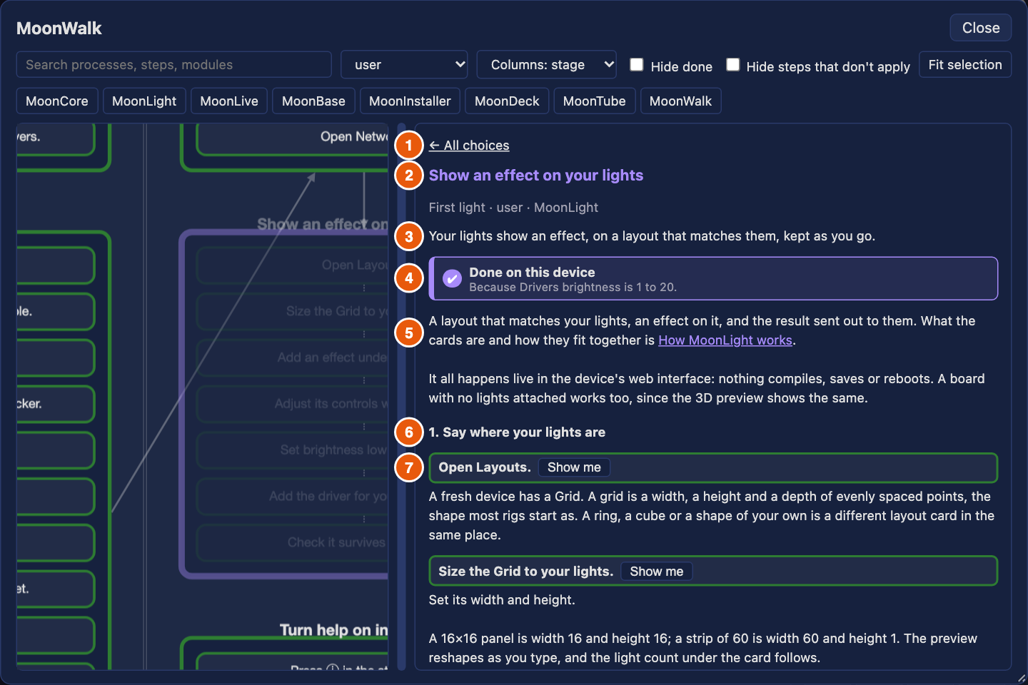Click the heading 1. Say where your lights are
The image size is (1028, 685).
517,432
